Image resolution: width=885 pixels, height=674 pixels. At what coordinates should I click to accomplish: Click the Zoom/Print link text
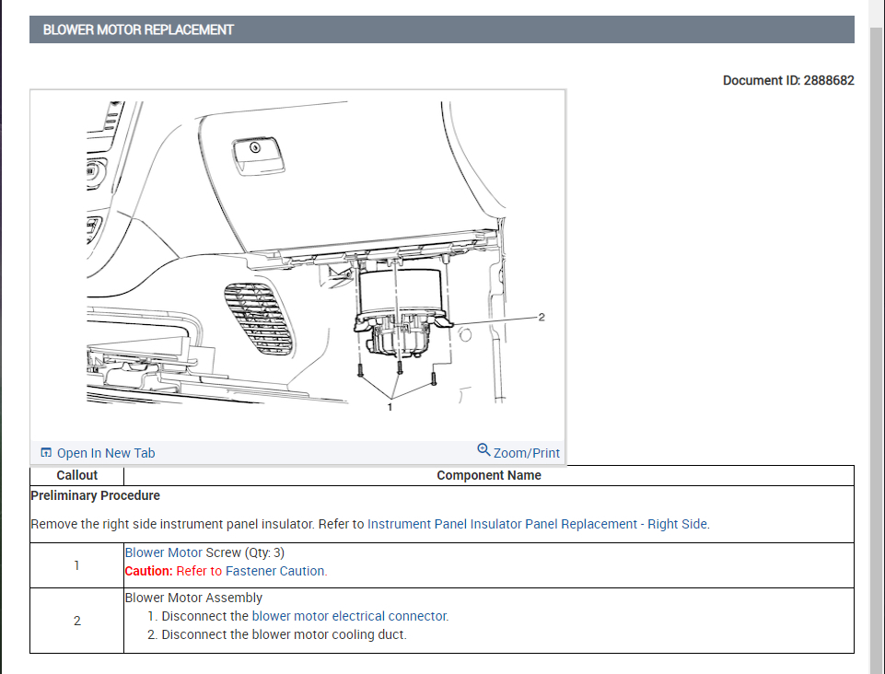(x=527, y=453)
